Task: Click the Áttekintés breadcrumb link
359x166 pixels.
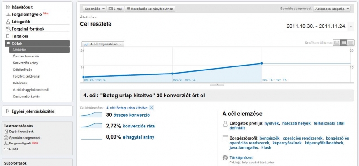Action: pos(87,17)
